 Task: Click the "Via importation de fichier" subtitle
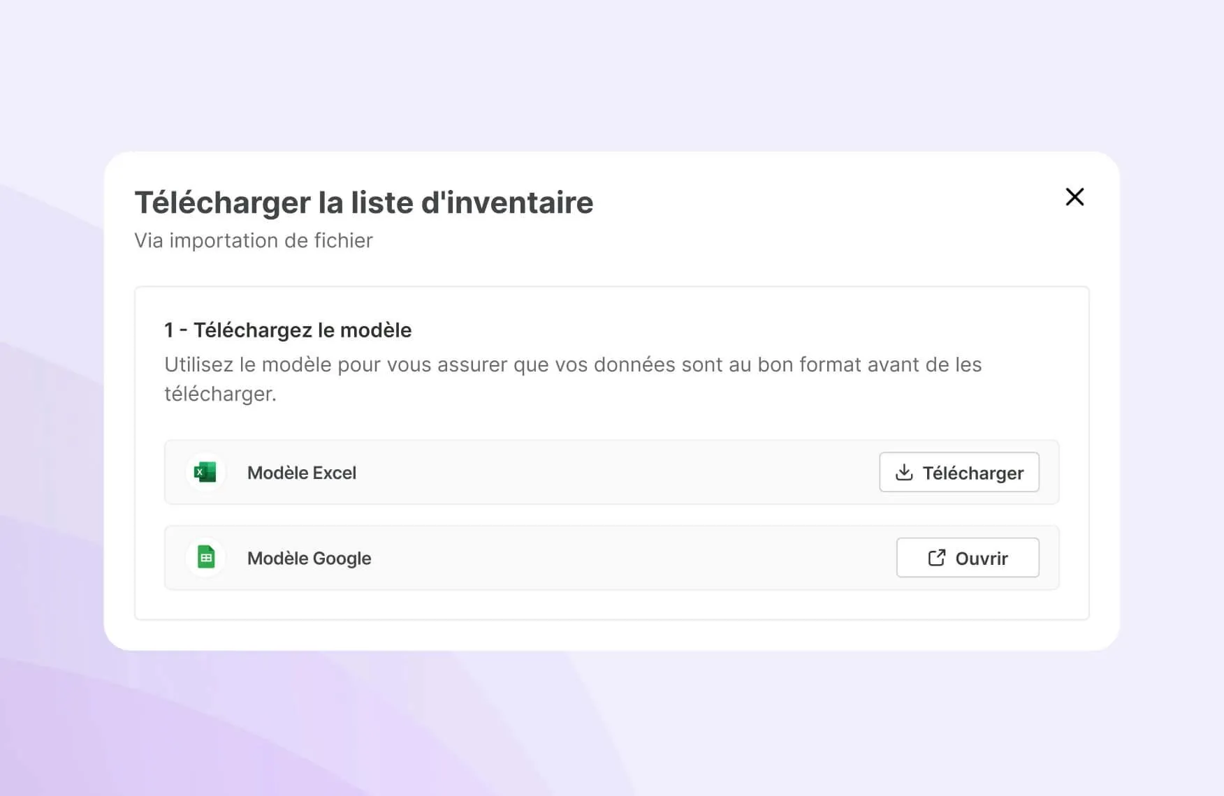tap(254, 240)
